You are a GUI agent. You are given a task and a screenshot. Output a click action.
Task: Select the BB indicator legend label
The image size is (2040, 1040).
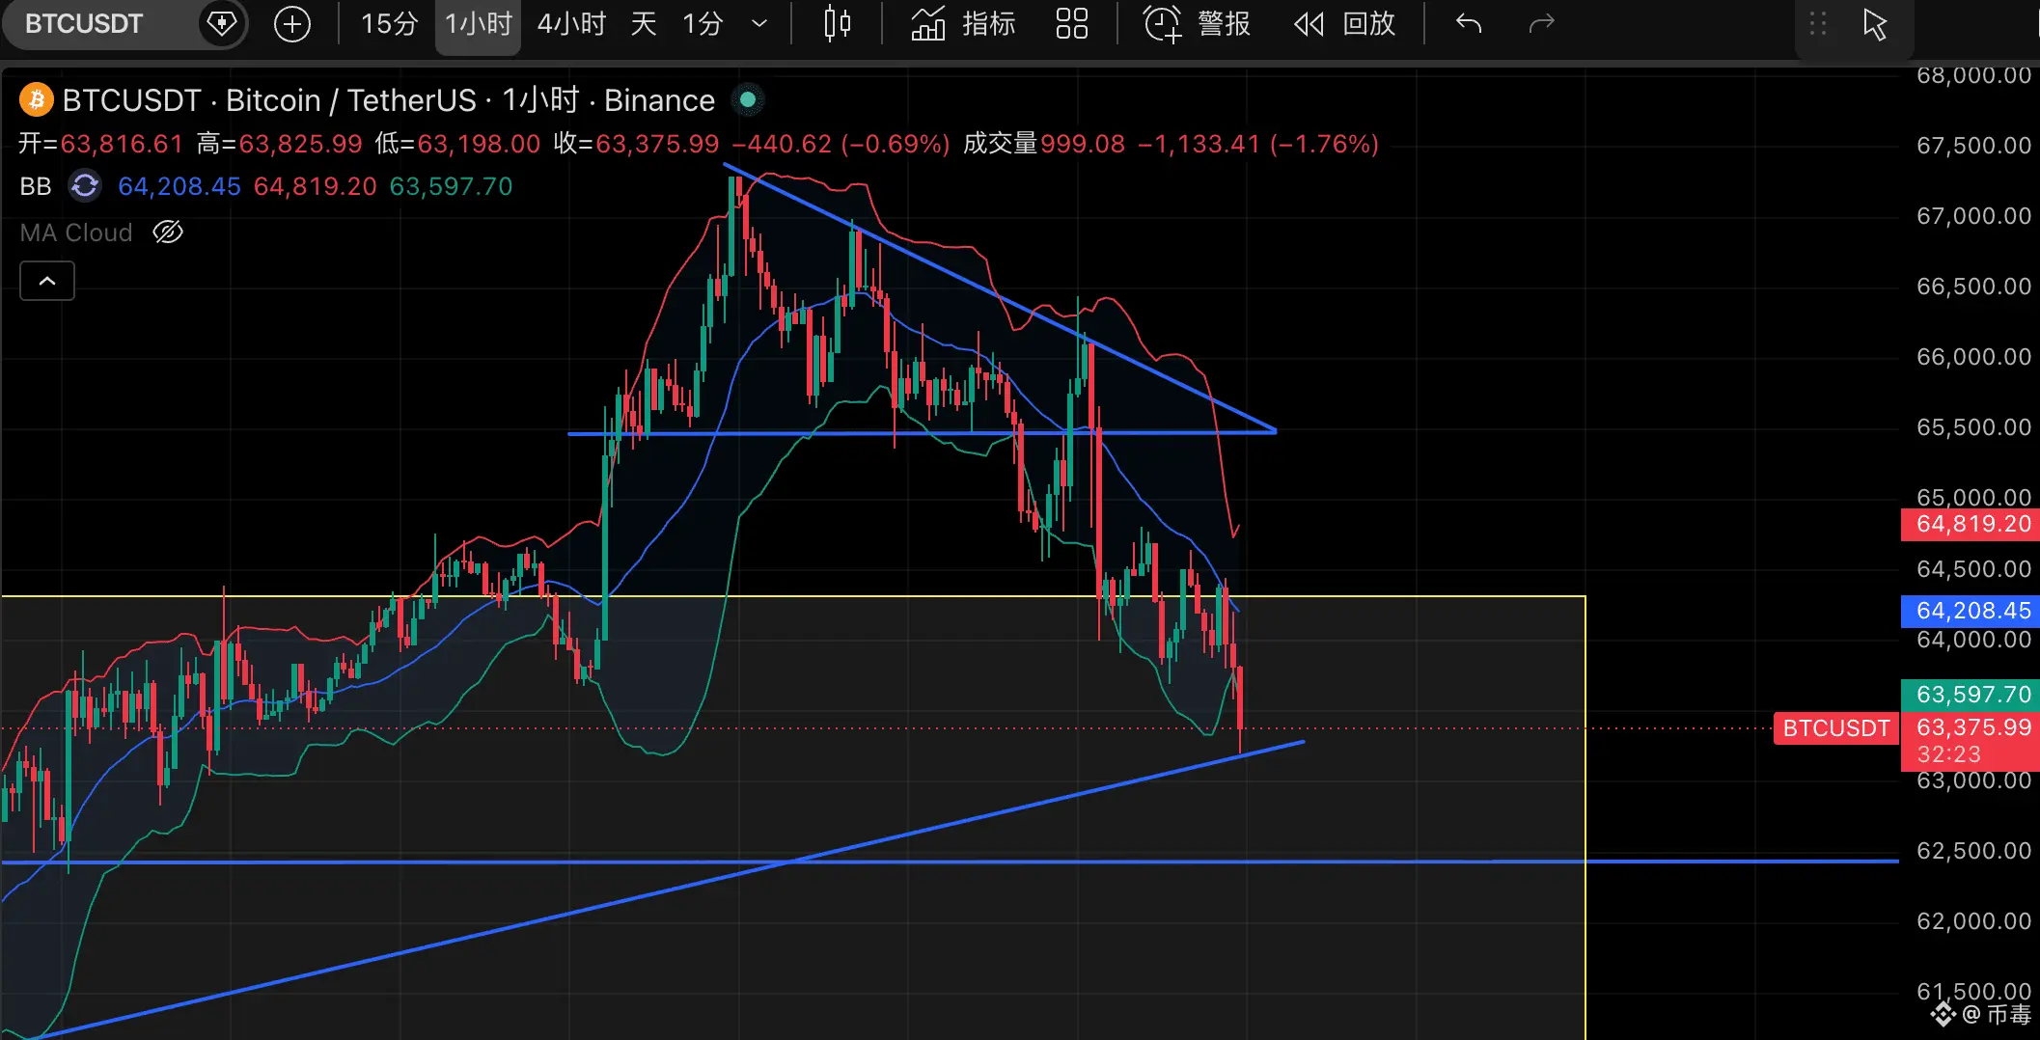[36, 186]
